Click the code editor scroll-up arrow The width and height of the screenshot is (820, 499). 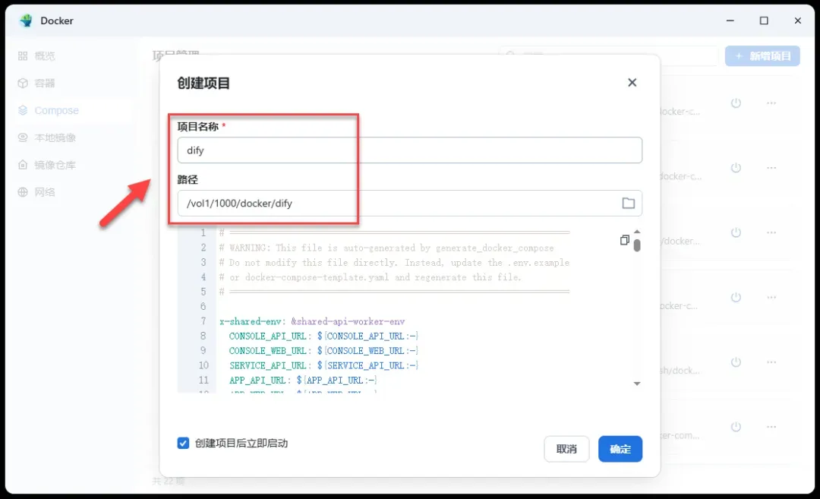[637, 231]
